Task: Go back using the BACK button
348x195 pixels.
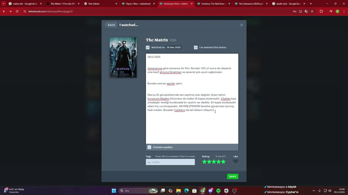Action: pyautogui.click(x=111, y=25)
